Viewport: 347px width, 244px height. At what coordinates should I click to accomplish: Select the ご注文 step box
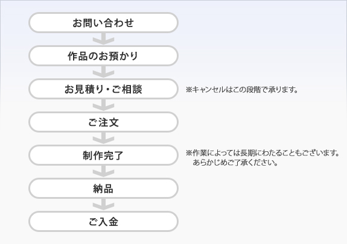tap(103, 122)
